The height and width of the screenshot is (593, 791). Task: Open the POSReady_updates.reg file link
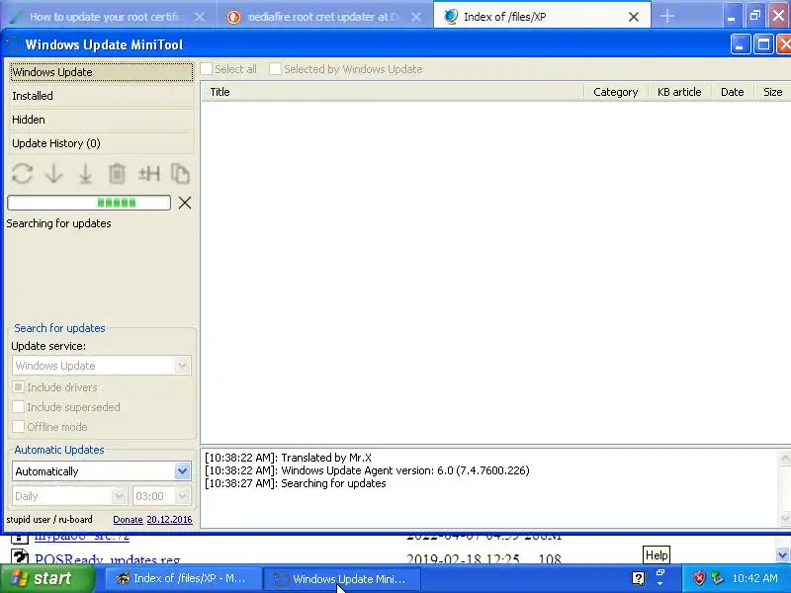point(108,558)
